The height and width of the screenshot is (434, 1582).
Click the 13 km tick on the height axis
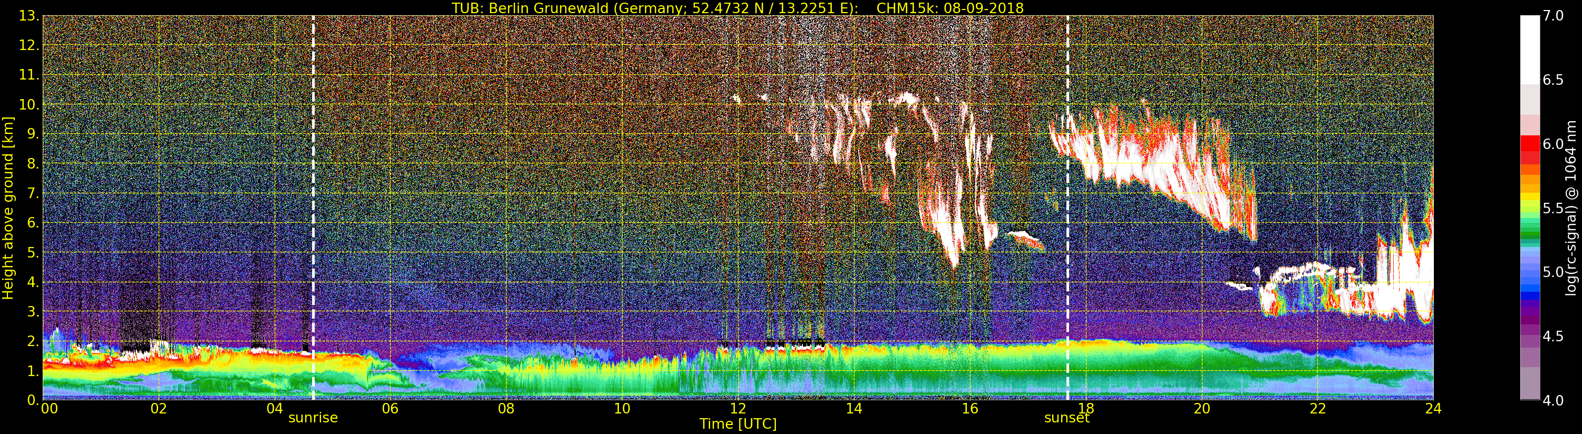click(28, 16)
